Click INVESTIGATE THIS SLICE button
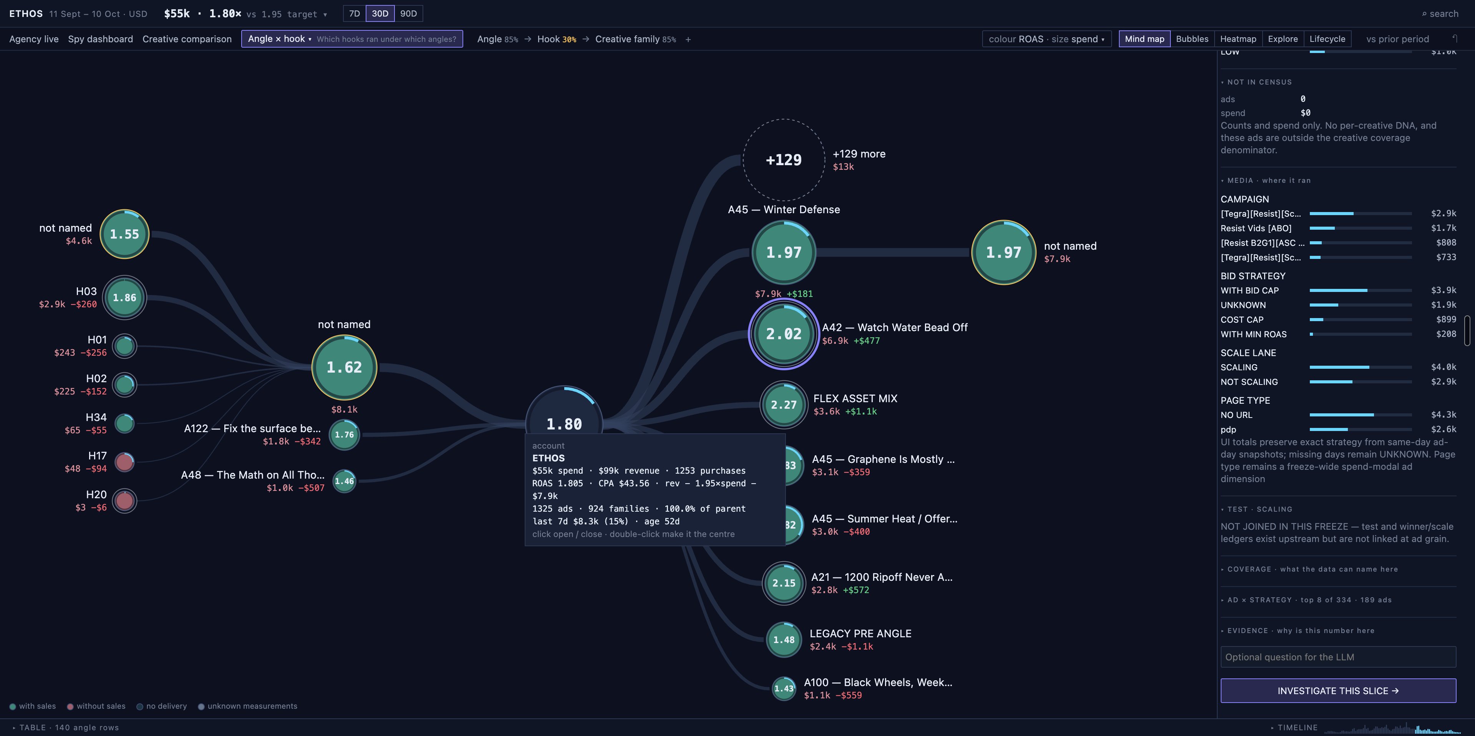Viewport: 1475px width, 736px height. coord(1337,691)
